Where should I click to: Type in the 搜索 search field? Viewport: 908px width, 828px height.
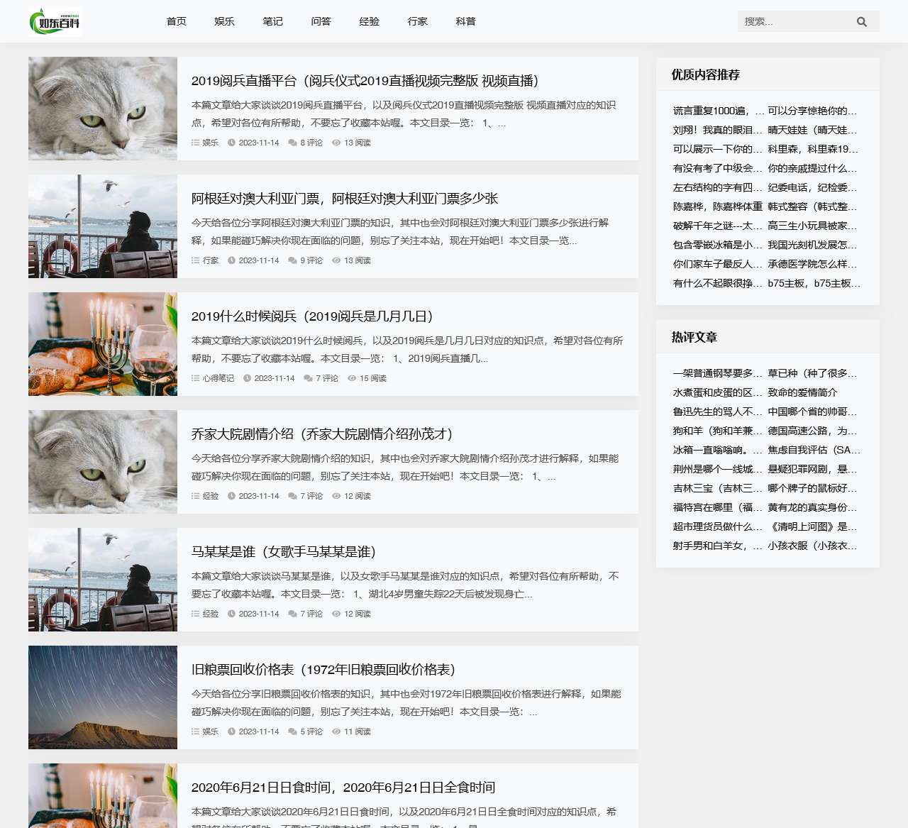(x=794, y=22)
